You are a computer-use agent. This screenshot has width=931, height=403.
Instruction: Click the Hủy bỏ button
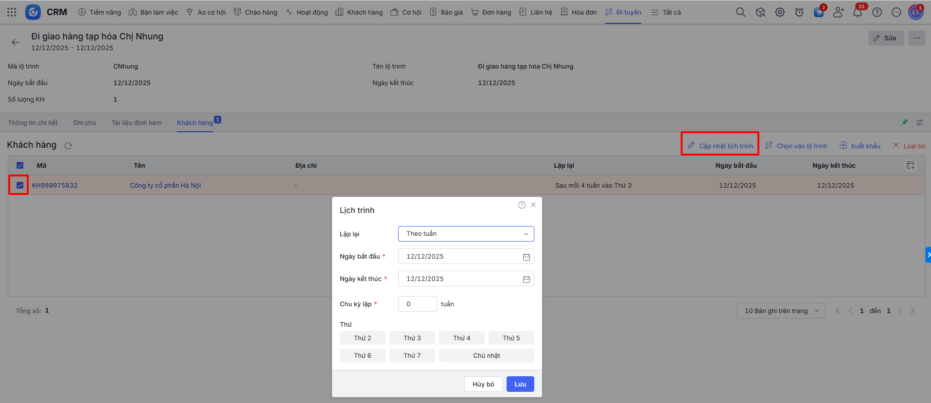coord(483,384)
